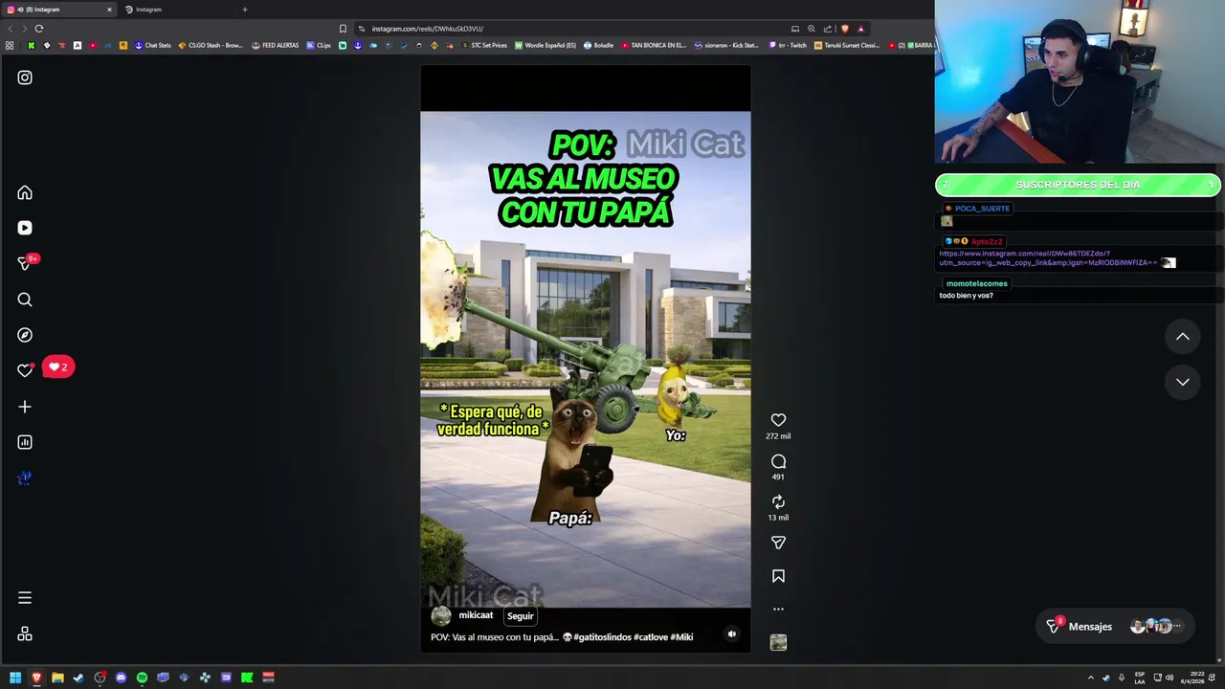Open the dashboard chart icon

tap(25, 442)
